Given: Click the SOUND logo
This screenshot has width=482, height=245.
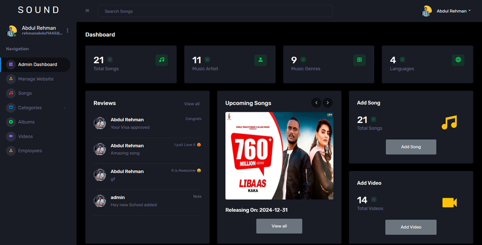Looking at the screenshot, I should click(39, 10).
